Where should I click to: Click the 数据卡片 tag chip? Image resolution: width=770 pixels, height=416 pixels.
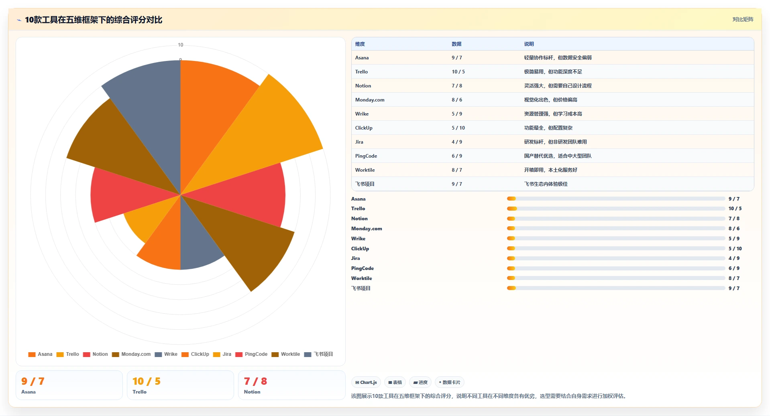point(450,382)
